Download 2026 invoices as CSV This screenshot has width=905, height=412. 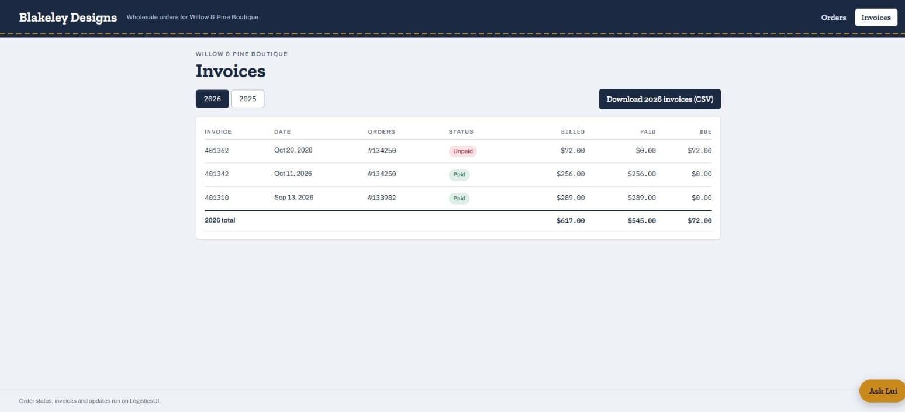pyautogui.click(x=659, y=99)
